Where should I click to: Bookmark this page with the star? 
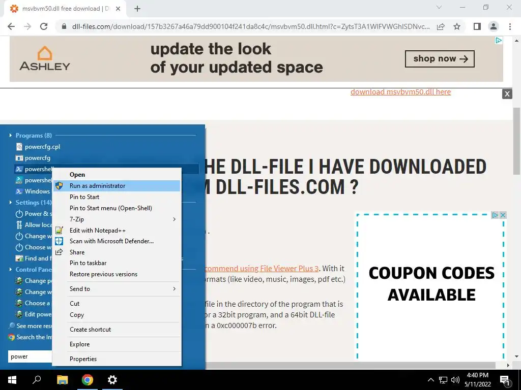tap(457, 26)
